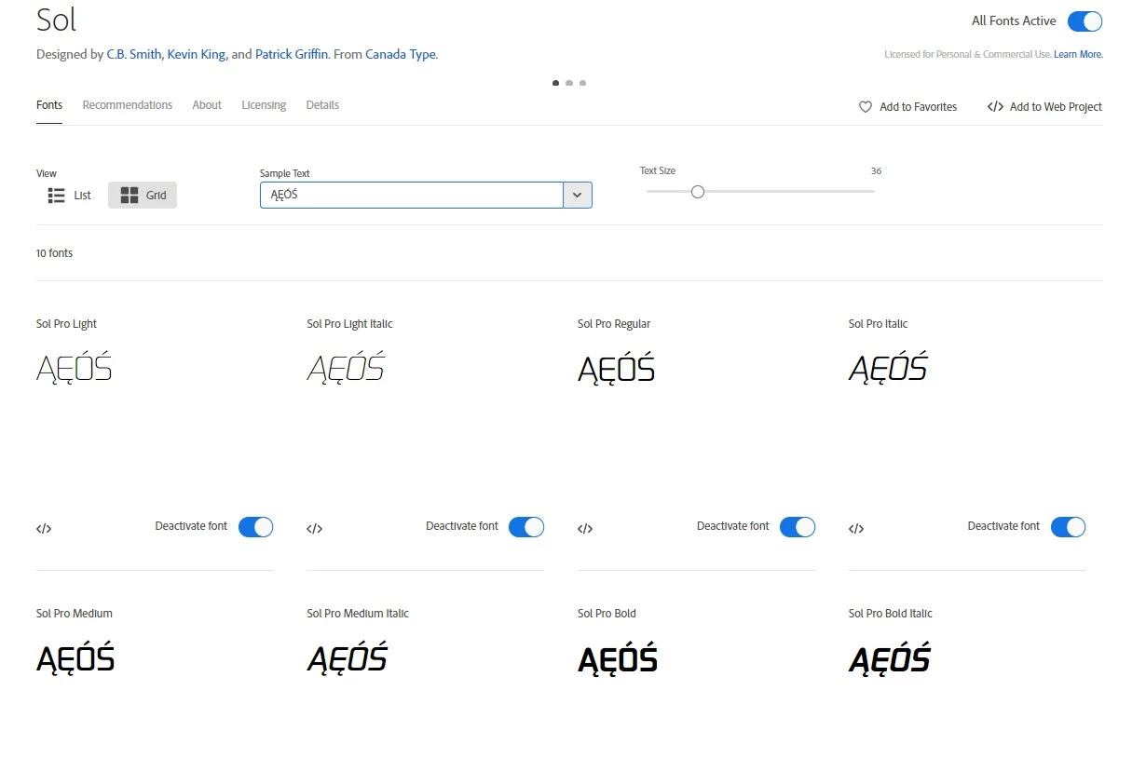Deactivate the Sol Pro Light font
Viewport: 1146px width, 758px height.
255,527
